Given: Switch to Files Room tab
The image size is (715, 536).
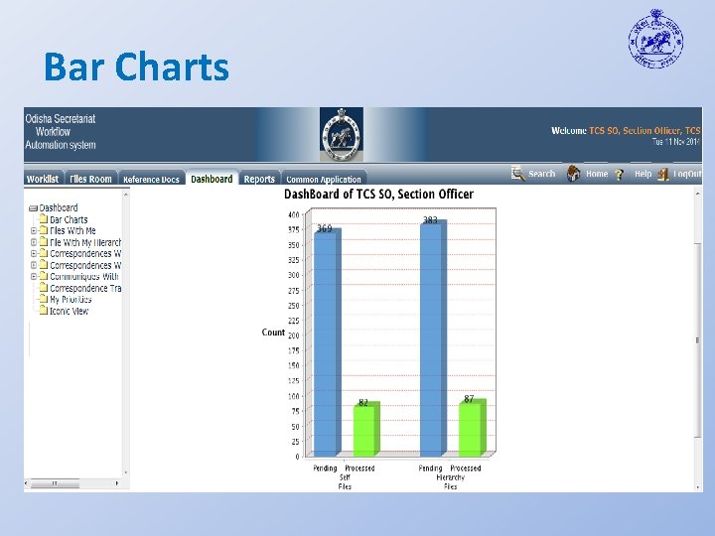Looking at the screenshot, I should tap(90, 179).
